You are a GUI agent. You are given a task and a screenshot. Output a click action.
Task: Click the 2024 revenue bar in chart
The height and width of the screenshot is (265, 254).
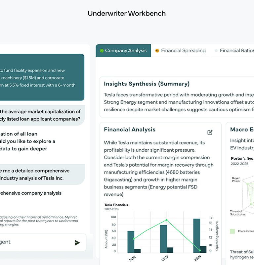196,236
